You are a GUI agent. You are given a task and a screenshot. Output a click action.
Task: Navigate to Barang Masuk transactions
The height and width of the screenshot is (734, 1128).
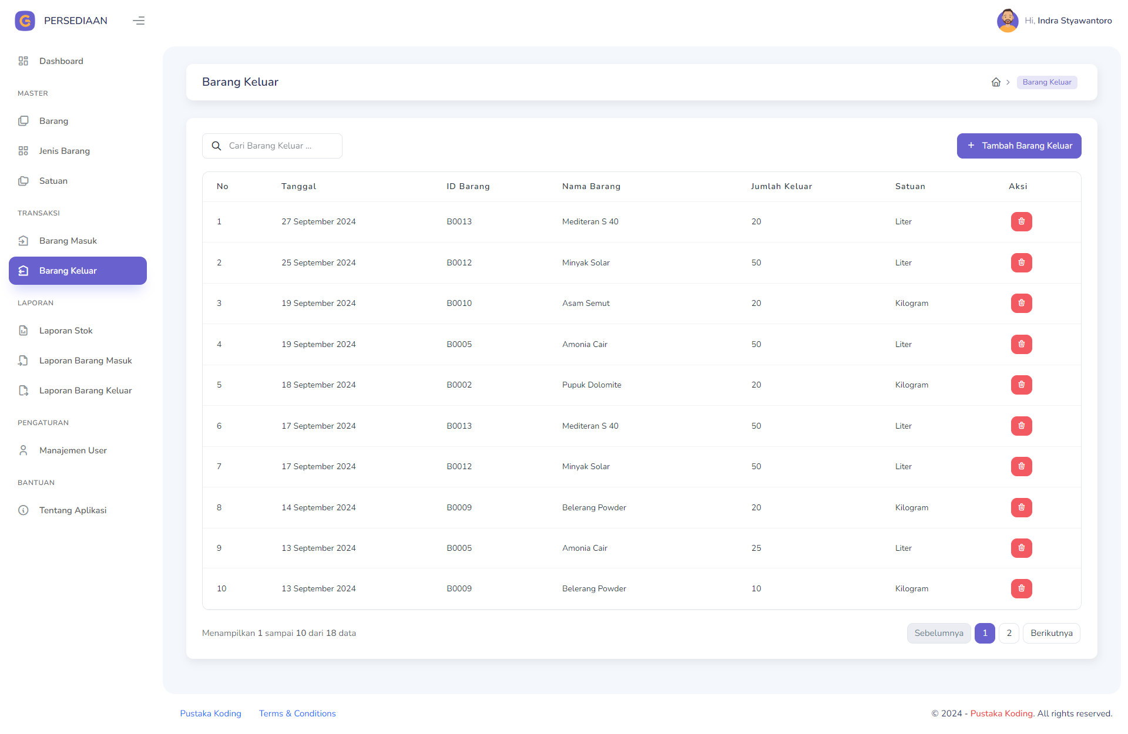(68, 241)
